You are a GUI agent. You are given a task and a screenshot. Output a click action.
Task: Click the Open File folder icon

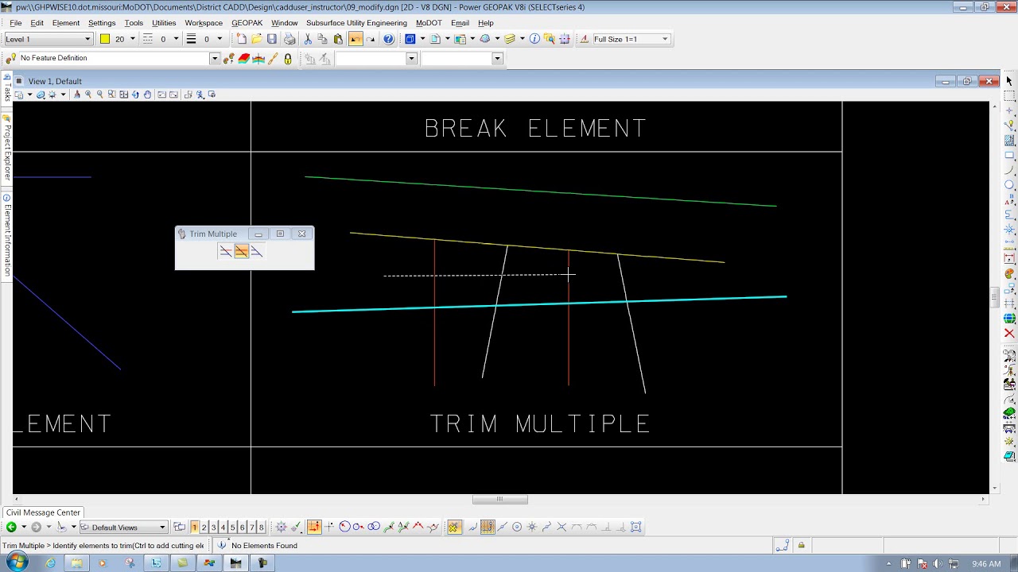pos(257,39)
